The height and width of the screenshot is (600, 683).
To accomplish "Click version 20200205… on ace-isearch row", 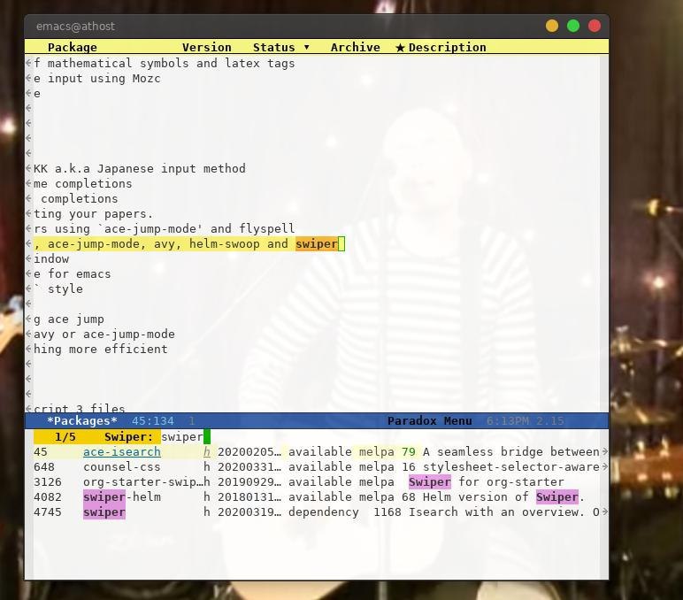I will click(x=249, y=452).
